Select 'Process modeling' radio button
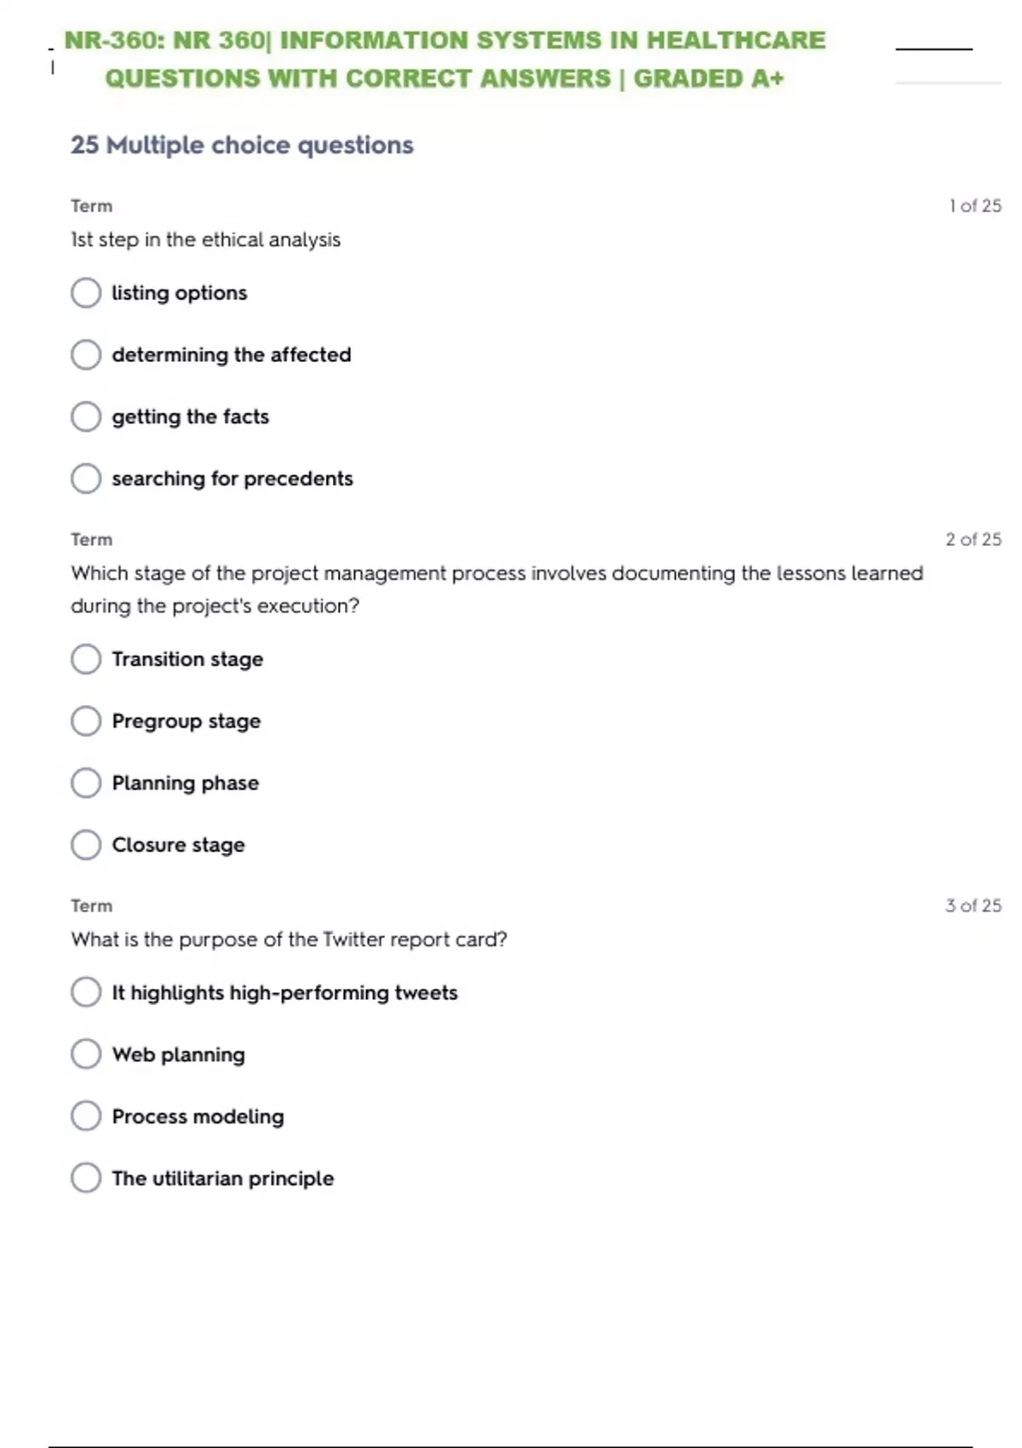 86,1116
